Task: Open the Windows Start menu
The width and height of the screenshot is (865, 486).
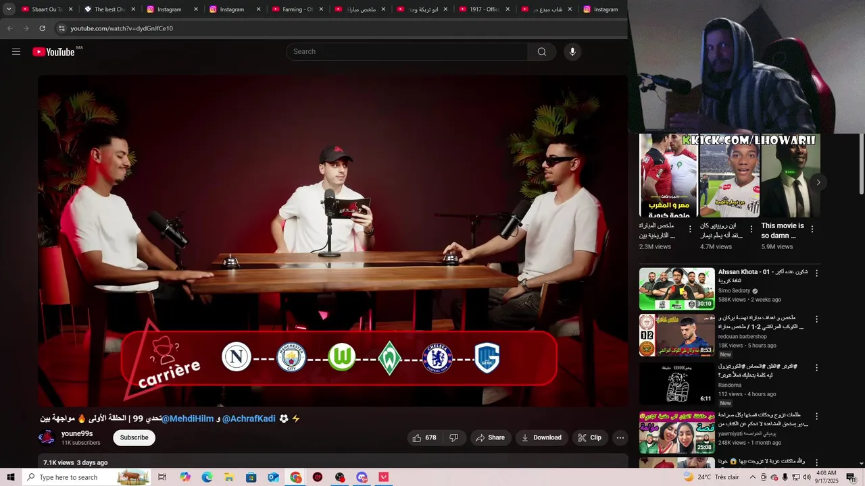Action: pos(10,477)
